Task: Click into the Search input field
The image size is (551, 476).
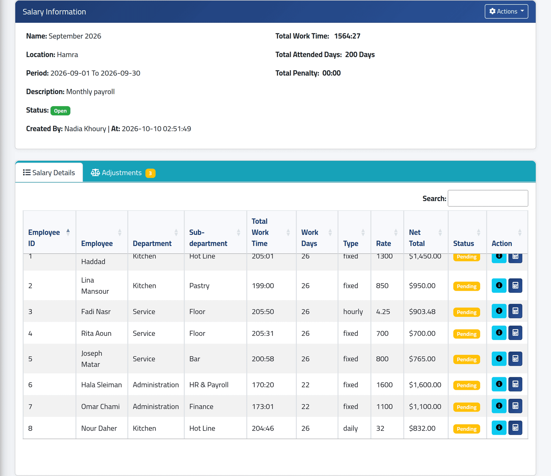Action: pos(488,198)
